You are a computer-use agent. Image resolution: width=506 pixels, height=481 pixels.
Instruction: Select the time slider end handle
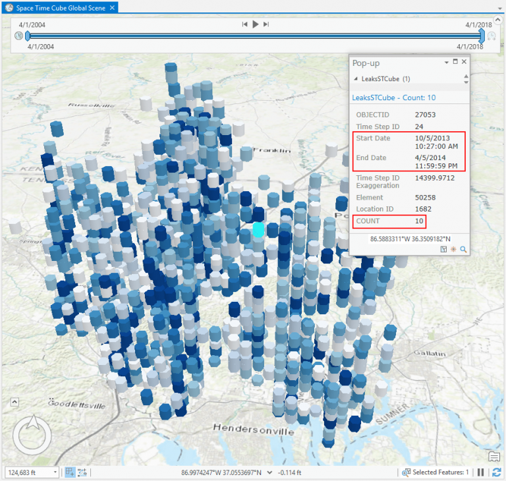(x=482, y=36)
